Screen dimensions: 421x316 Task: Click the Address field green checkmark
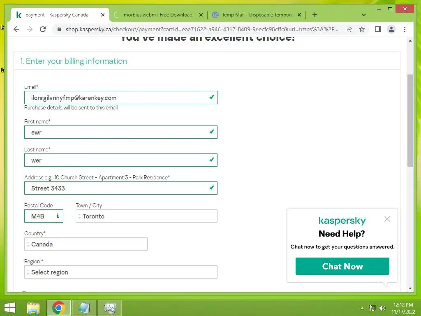(212, 188)
